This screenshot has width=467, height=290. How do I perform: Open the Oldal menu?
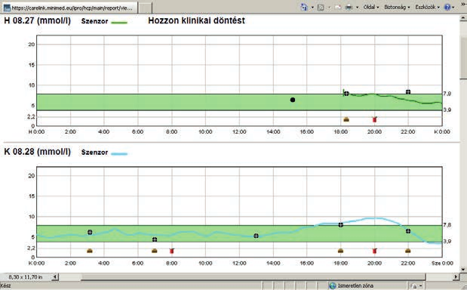click(x=371, y=7)
